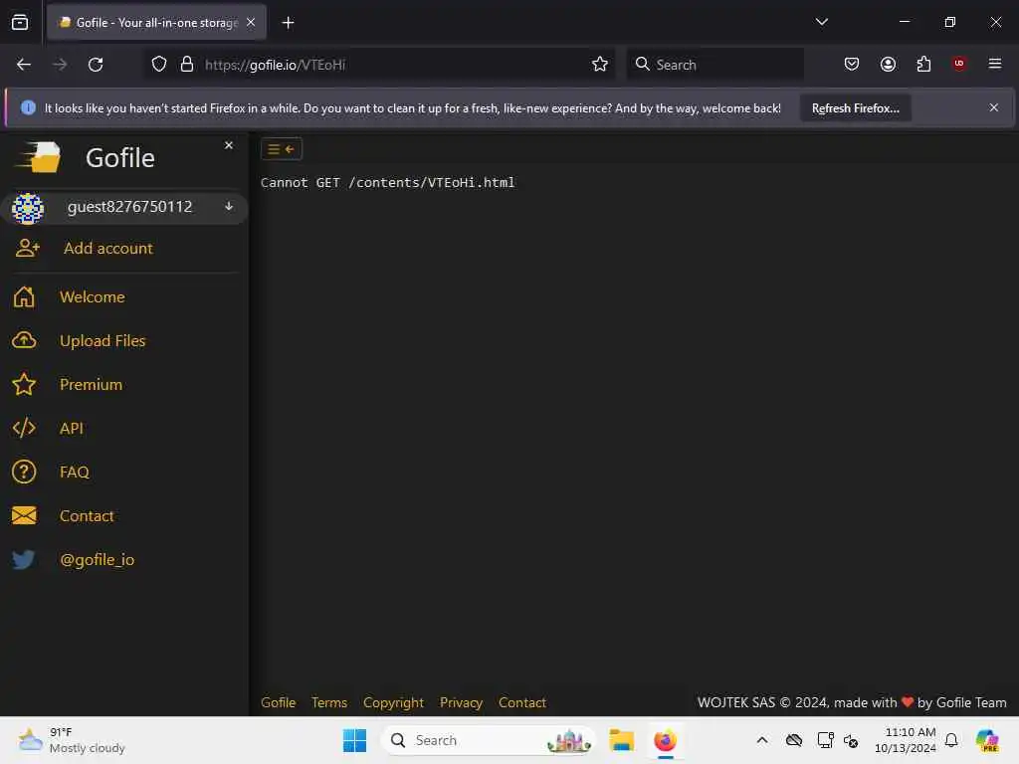Click the browser Forward arrow

(59, 65)
